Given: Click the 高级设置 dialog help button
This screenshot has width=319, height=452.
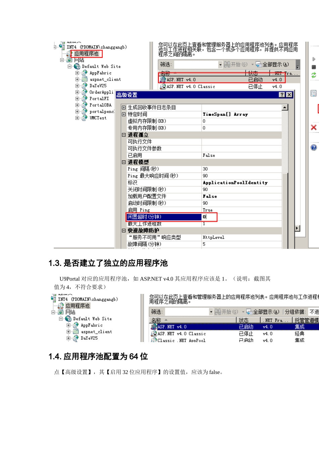Looking at the screenshot, I should 282,95.
